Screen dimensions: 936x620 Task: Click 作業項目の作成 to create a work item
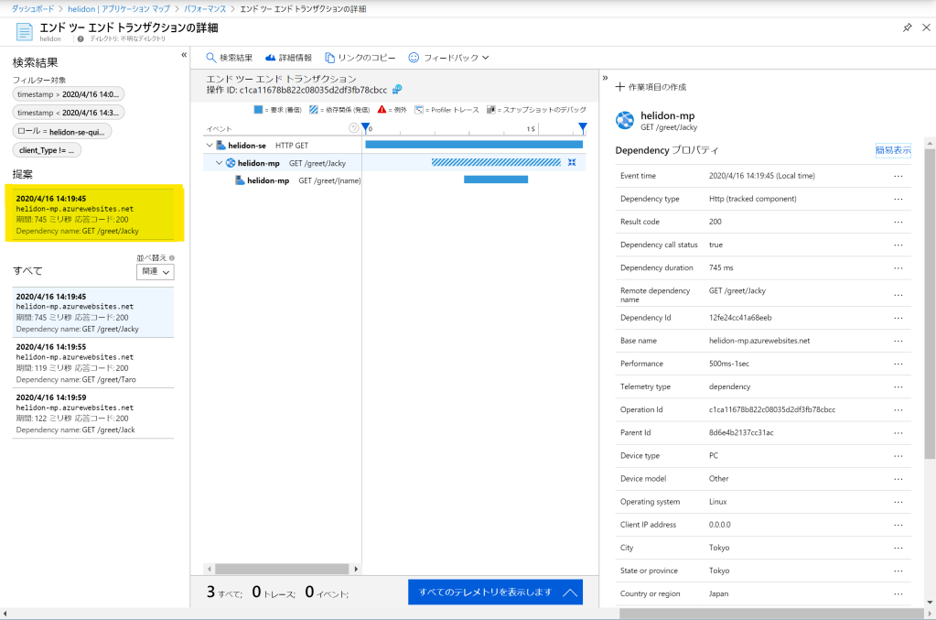651,87
